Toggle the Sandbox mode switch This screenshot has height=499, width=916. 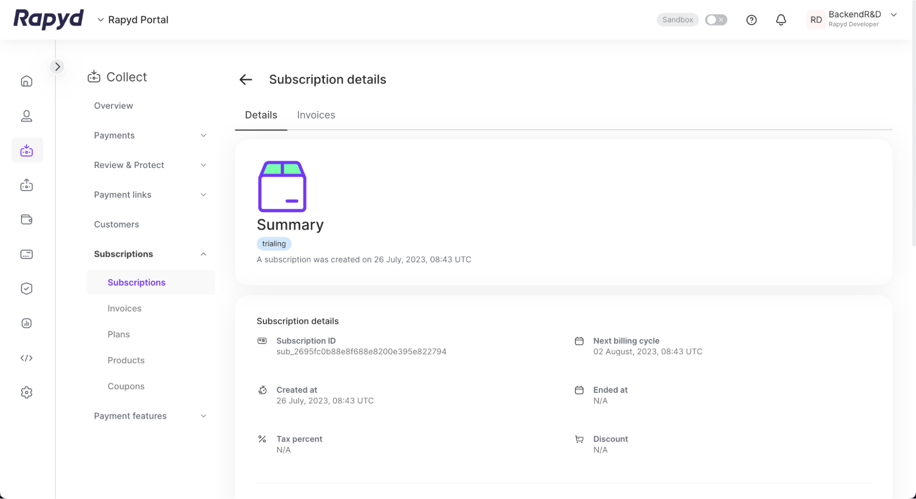[716, 20]
